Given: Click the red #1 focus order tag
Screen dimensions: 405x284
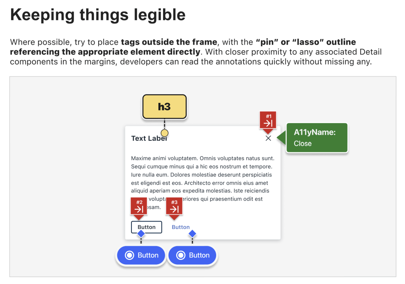Looking at the screenshot, I should tap(268, 120).
